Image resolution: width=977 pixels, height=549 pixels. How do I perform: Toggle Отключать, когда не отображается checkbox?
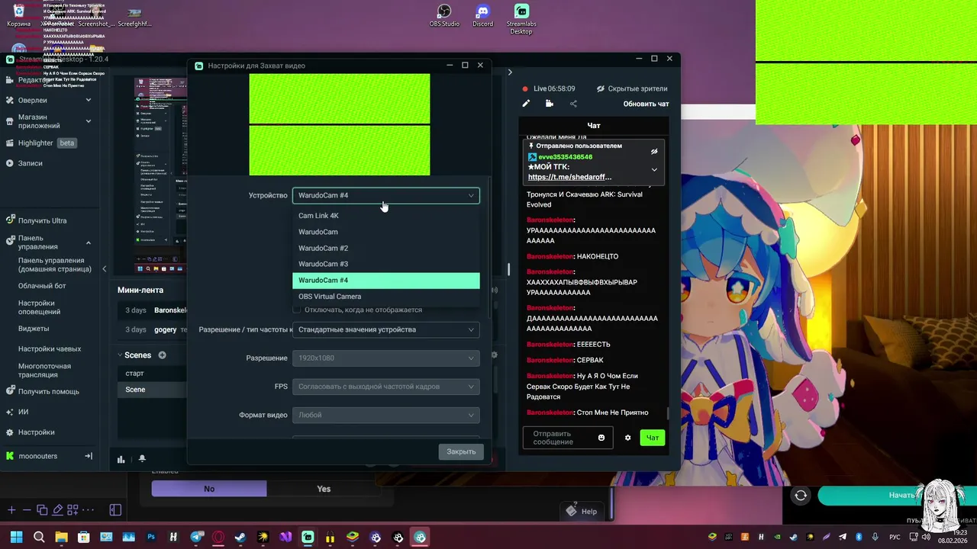tap(297, 310)
